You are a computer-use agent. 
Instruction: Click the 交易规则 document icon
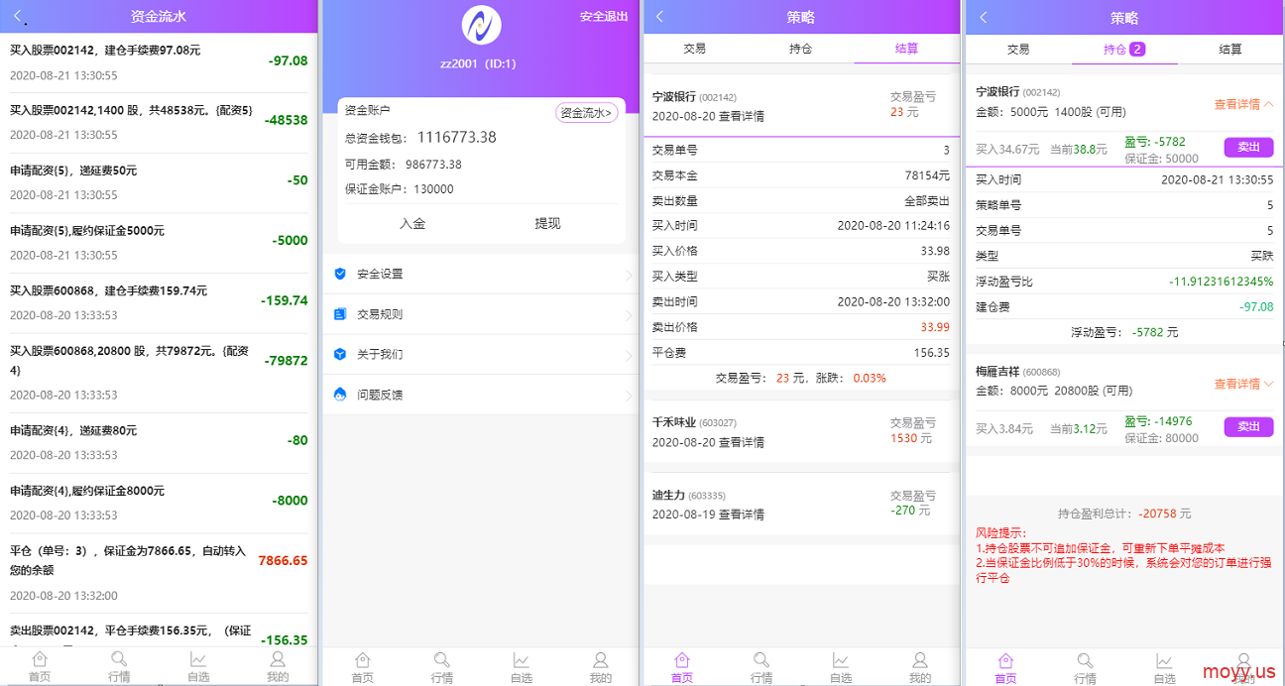click(x=340, y=314)
